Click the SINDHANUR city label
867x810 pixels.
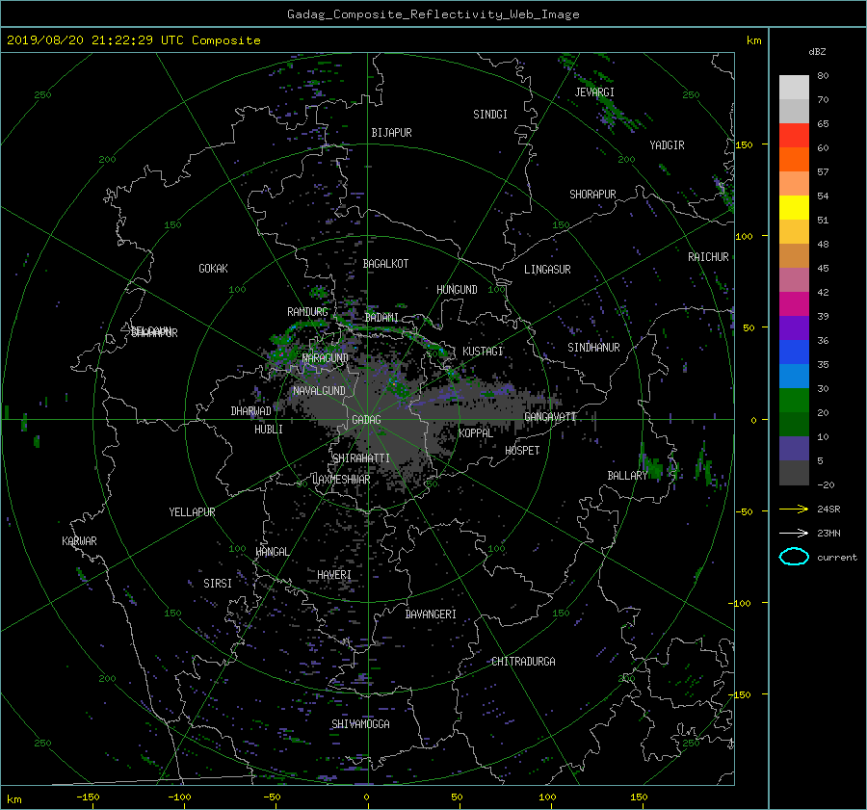(x=593, y=348)
